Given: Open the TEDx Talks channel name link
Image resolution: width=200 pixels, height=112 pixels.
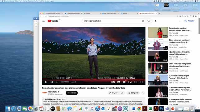Looking at the screenshot, I should pyautogui.click(x=53, y=92).
